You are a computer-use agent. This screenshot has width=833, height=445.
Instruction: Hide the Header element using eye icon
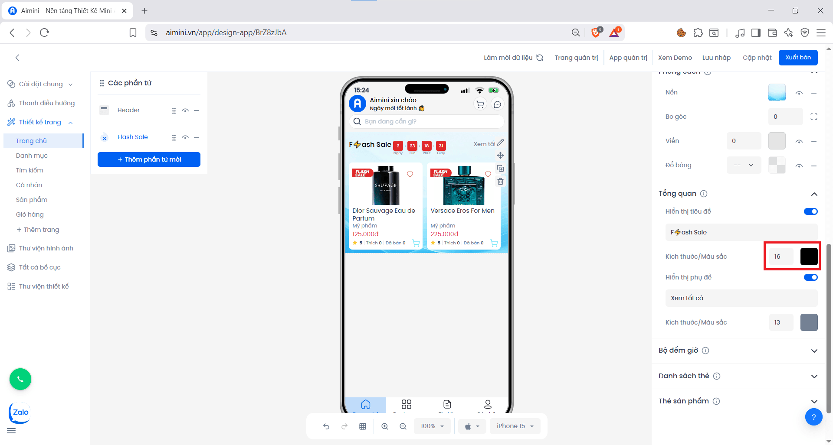click(x=185, y=110)
